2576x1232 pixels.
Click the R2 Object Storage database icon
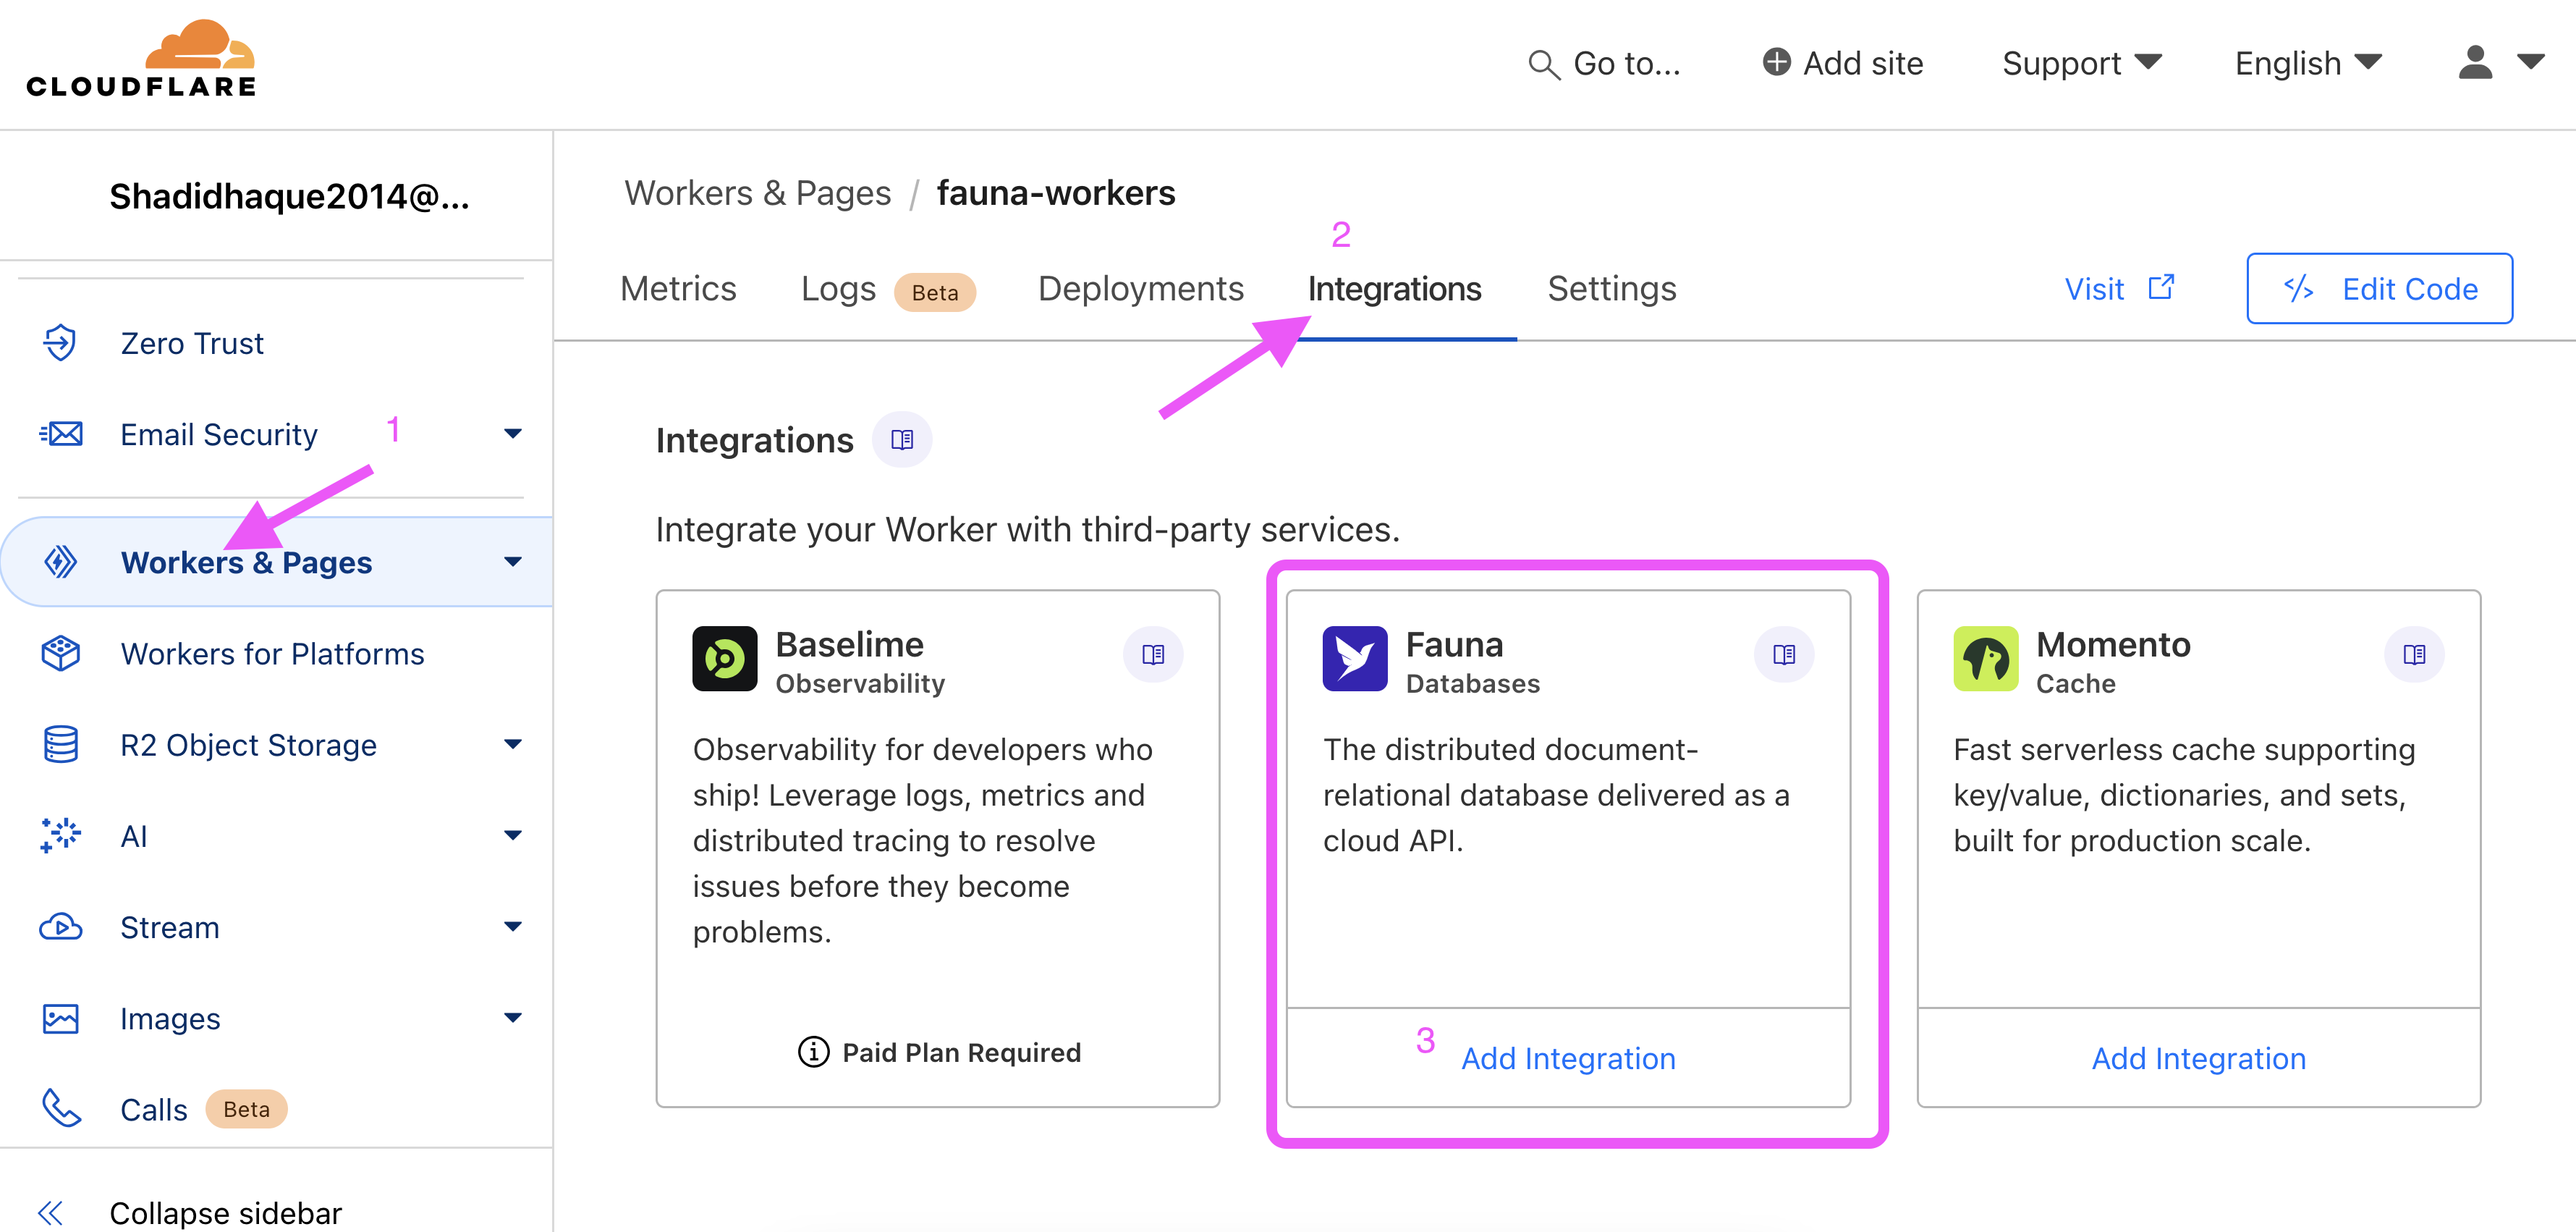point(61,744)
